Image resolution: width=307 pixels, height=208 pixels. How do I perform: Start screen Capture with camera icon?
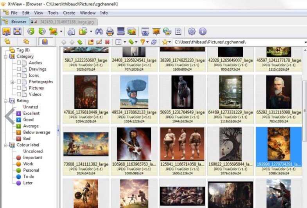(145, 32)
